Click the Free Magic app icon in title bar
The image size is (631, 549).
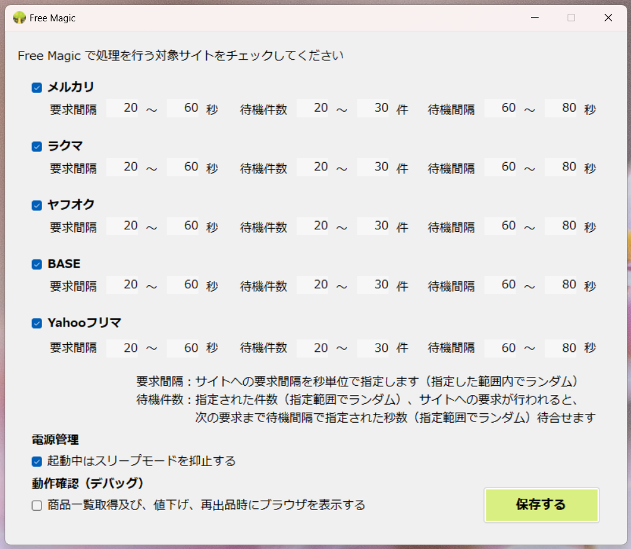19,18
